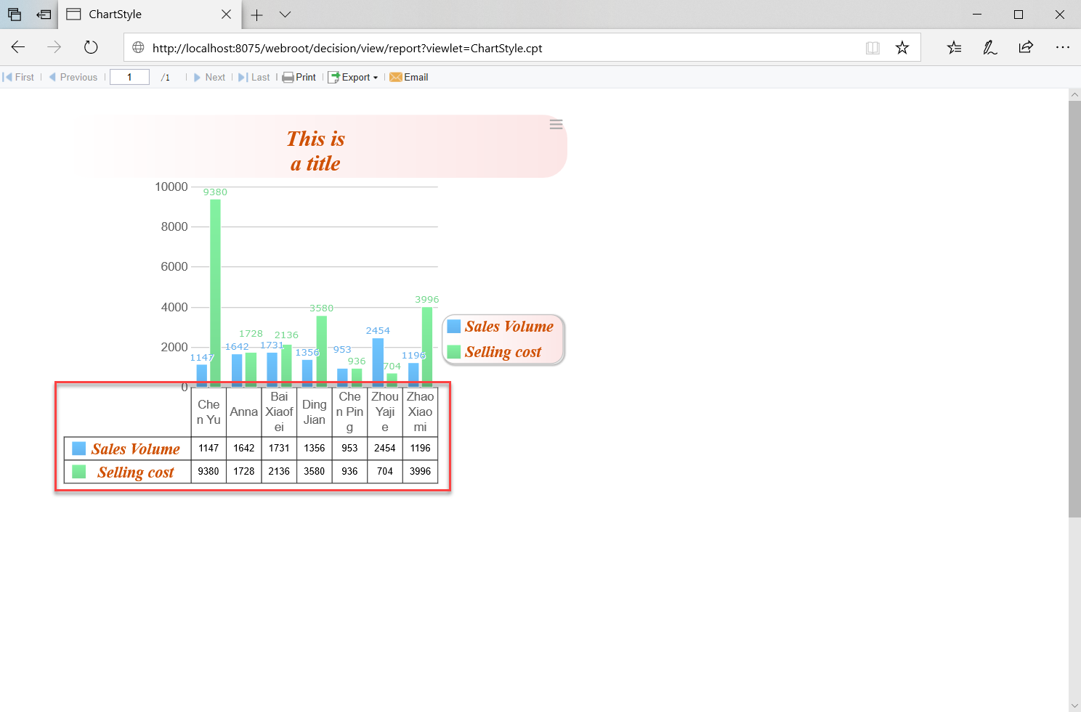Refresh the page using the reload icon

coord(90,47)
